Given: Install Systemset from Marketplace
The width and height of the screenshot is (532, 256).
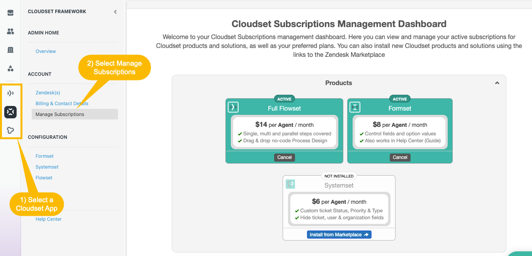Looking at the screenshot, I should (x=339, y=235).
